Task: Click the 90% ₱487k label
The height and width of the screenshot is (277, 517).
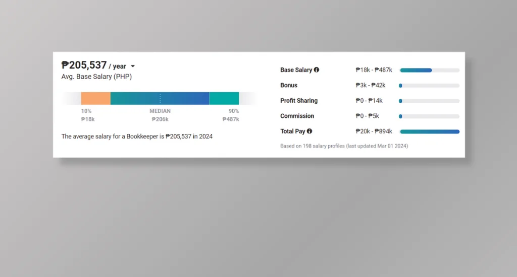Action: click(x=231, y=115)
